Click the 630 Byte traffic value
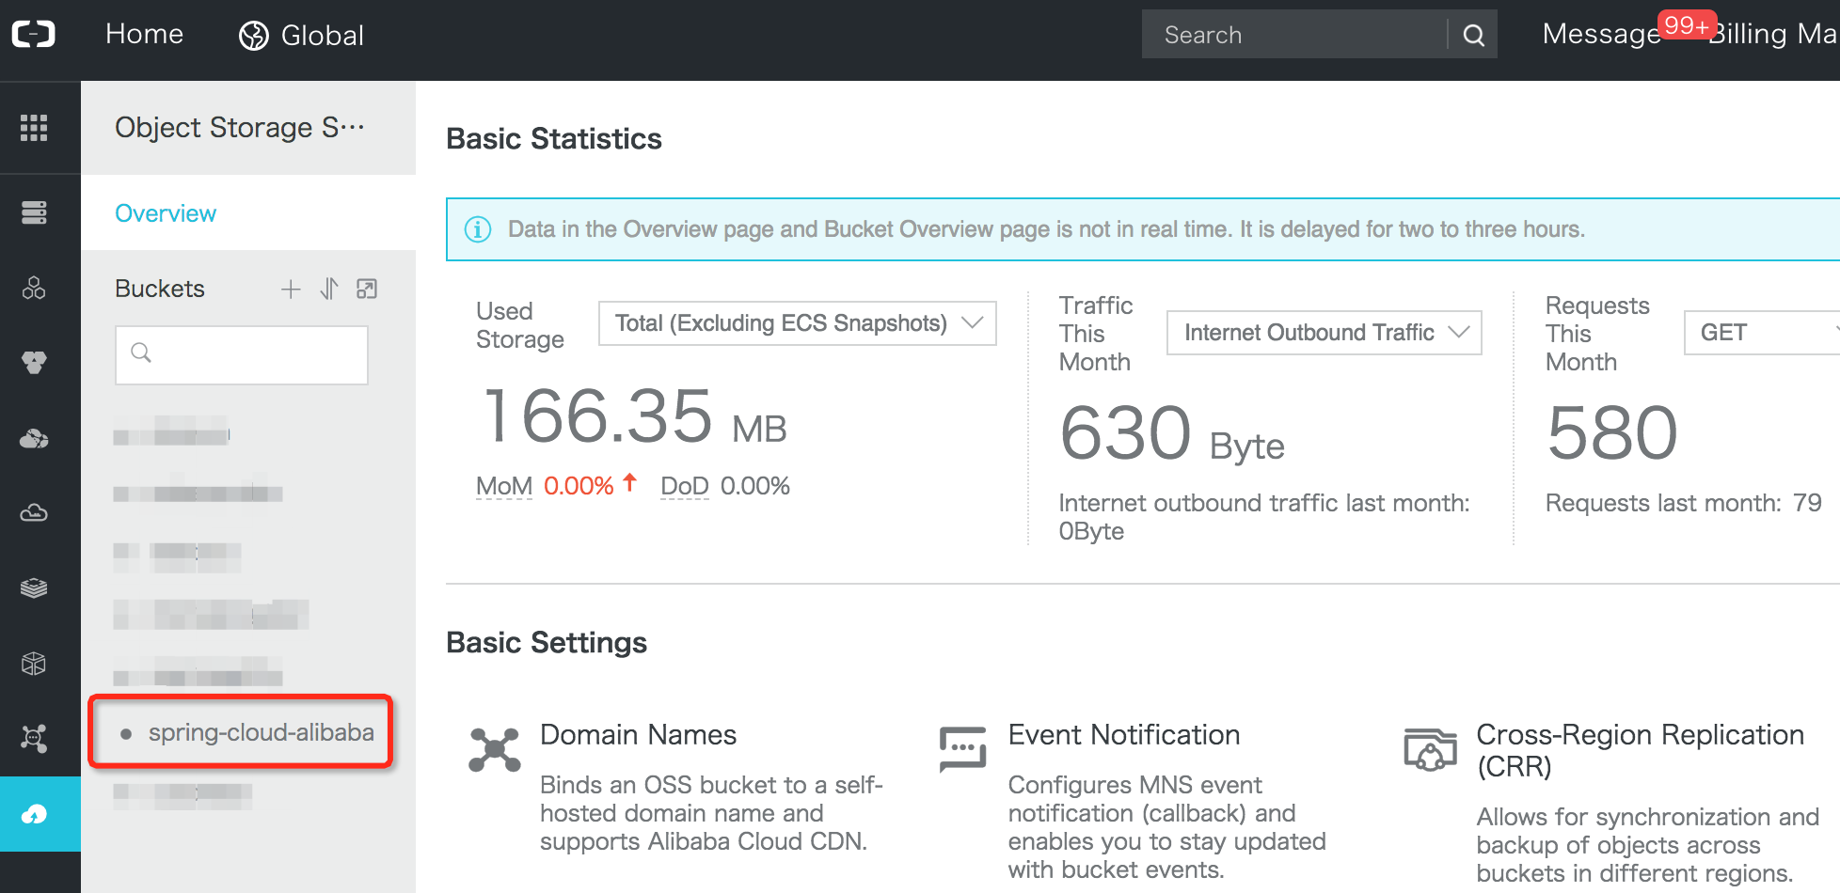Image resolution: width=1840 pixels, height=893 pixels. (1172, 434)
